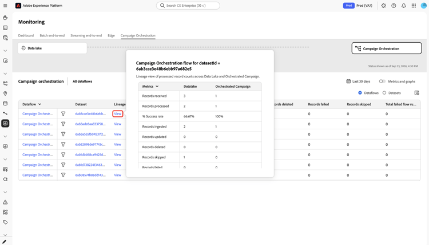Open the tag icon in sidebar
The width and height of the screenshot is (429, 245).
click(x=5, y=222)
